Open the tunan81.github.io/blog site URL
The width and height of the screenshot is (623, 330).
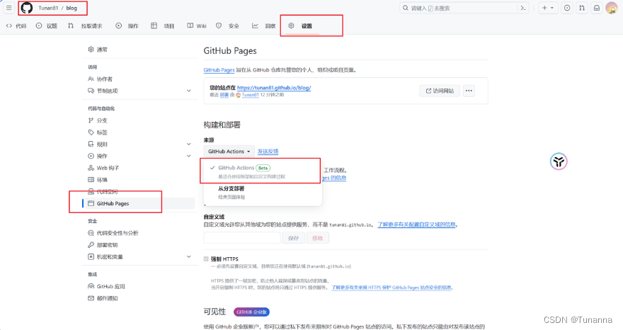(x=274, y=88)
